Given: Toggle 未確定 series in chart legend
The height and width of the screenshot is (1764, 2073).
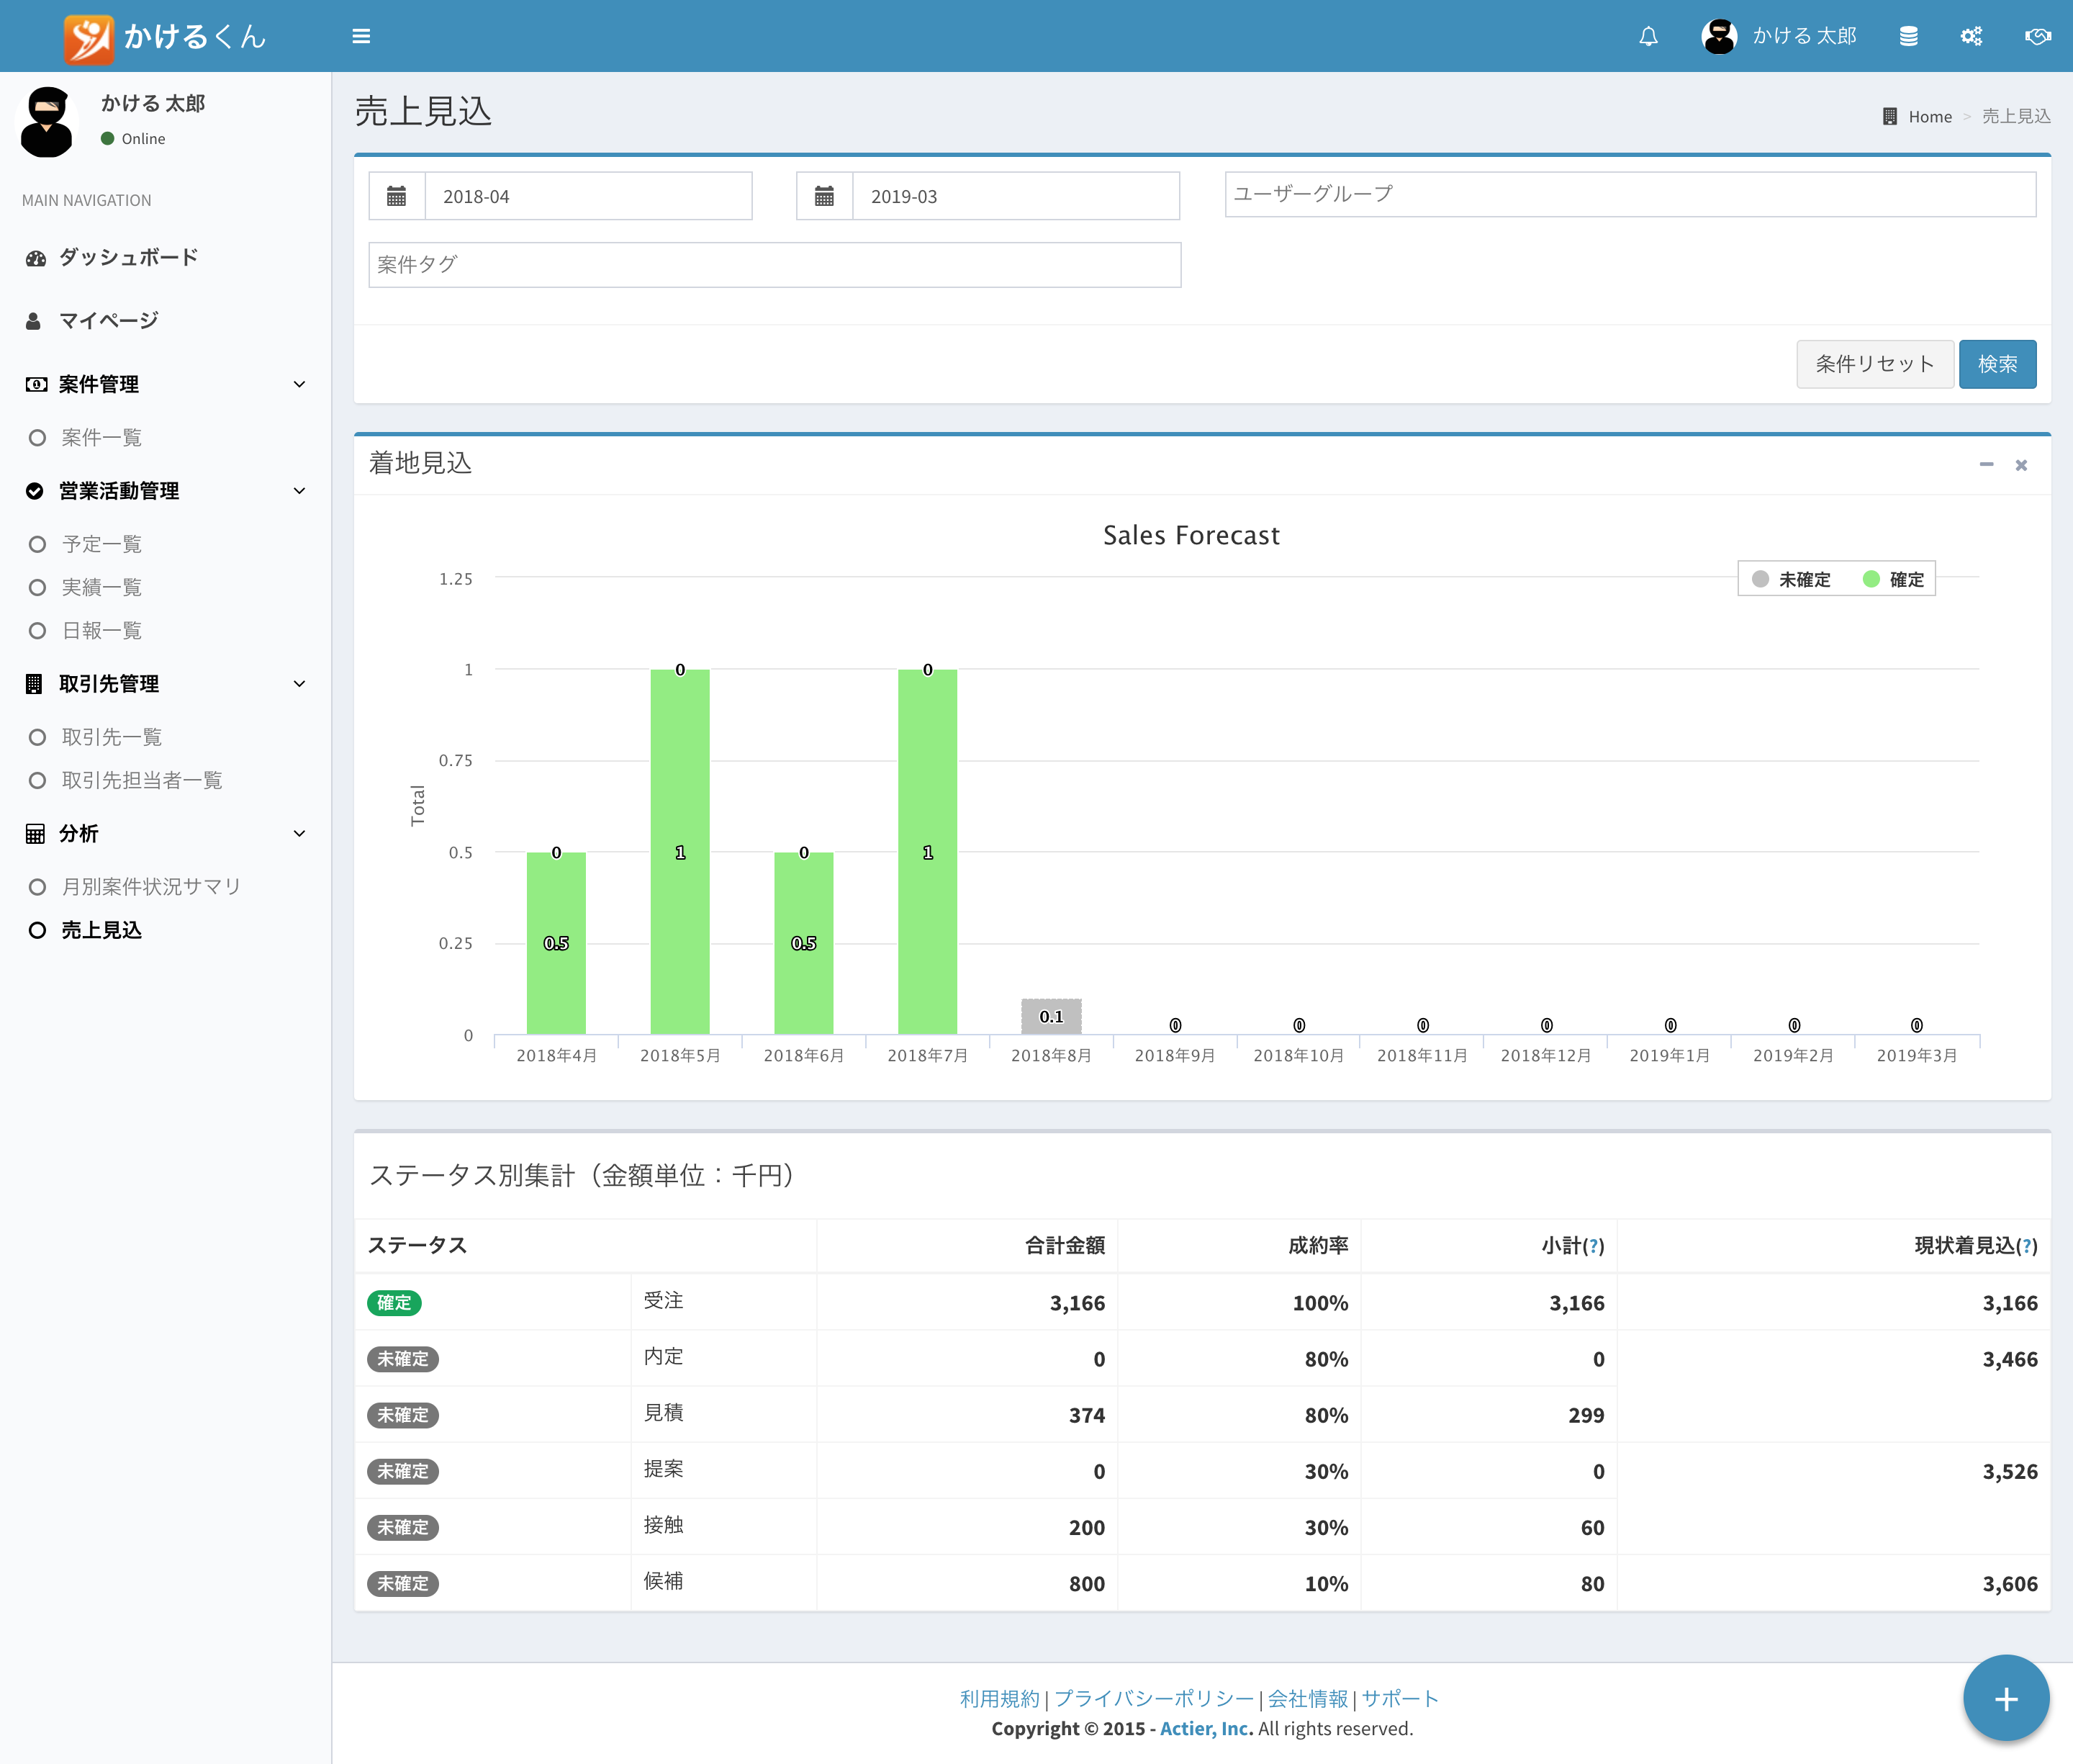Looking at the screenshot, I should click(1791, 579).
